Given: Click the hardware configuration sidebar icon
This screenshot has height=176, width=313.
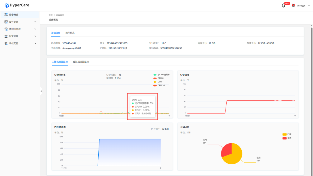Looking at the screenshot, I should tap(6, 22).
